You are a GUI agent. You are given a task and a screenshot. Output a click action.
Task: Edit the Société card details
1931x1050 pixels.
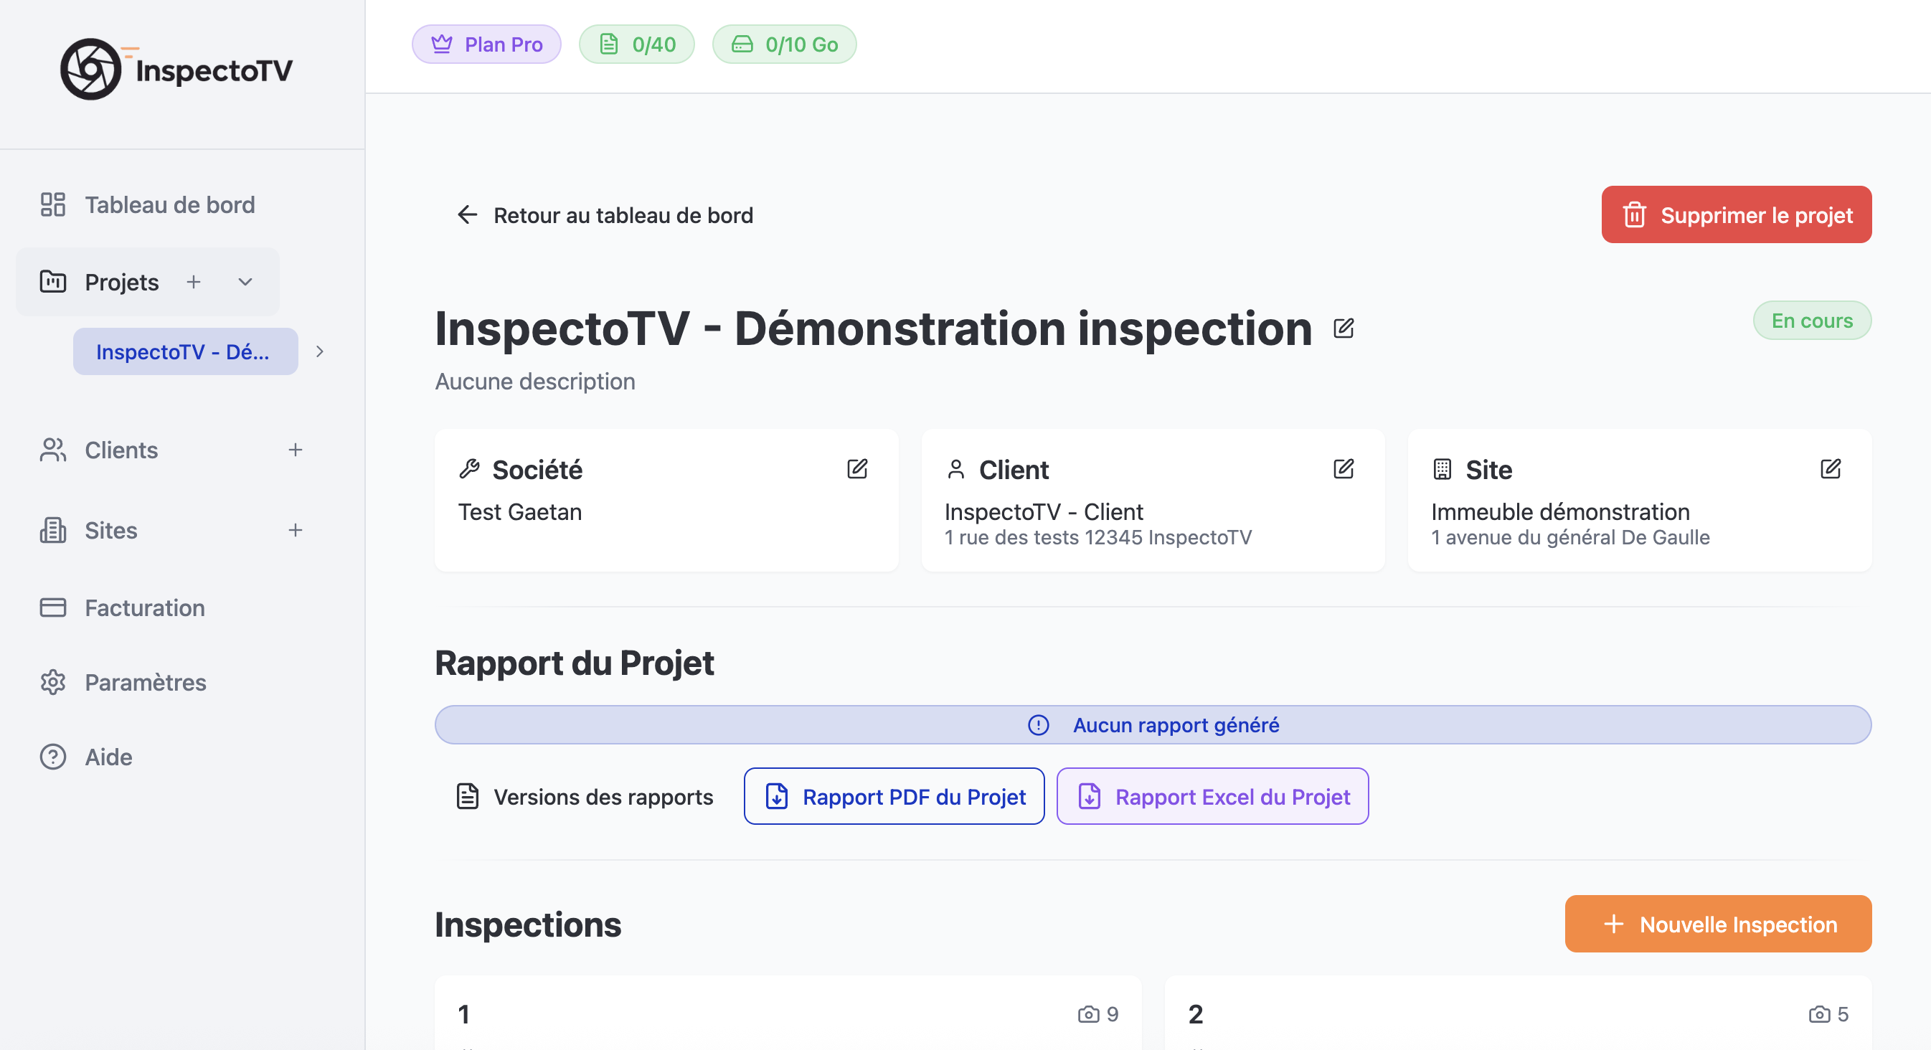[x=856, y=469]
